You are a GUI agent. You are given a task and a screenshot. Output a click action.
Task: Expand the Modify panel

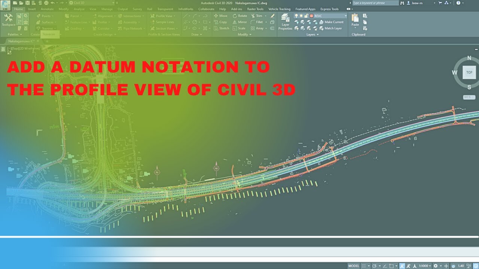coord(245,34)
